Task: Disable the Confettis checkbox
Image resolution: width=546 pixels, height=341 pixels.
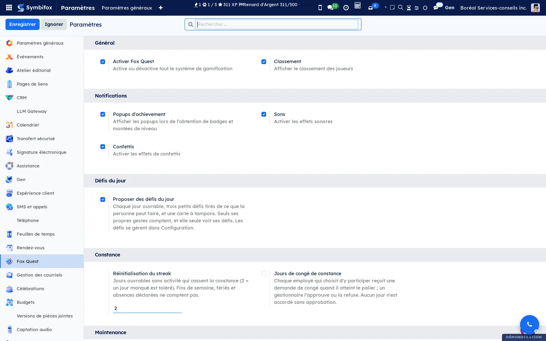Action: [103, 147]
